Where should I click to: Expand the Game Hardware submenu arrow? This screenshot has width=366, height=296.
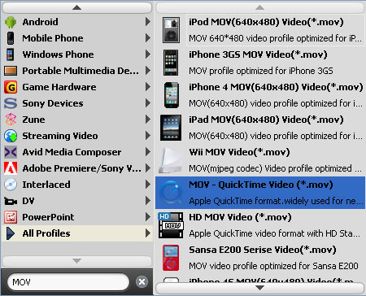click(x=148, y=87)
